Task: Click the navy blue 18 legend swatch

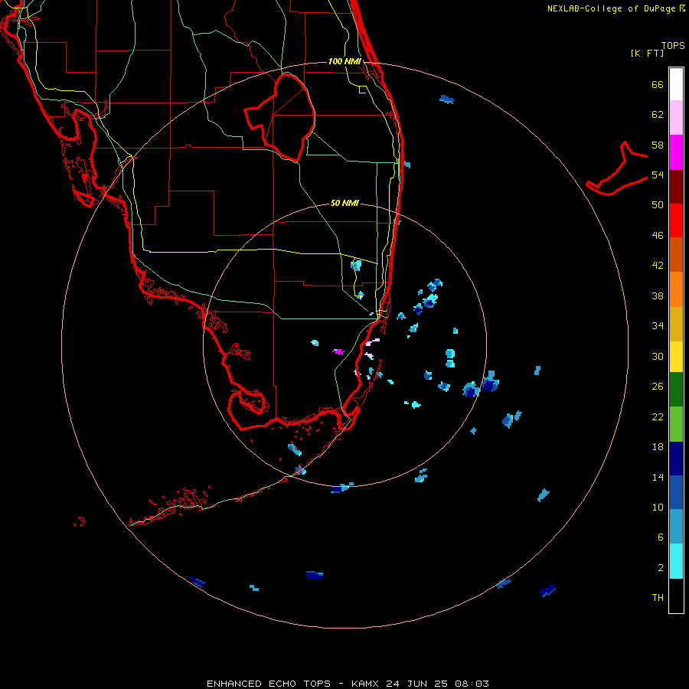Action: click(x=676, y=459)
